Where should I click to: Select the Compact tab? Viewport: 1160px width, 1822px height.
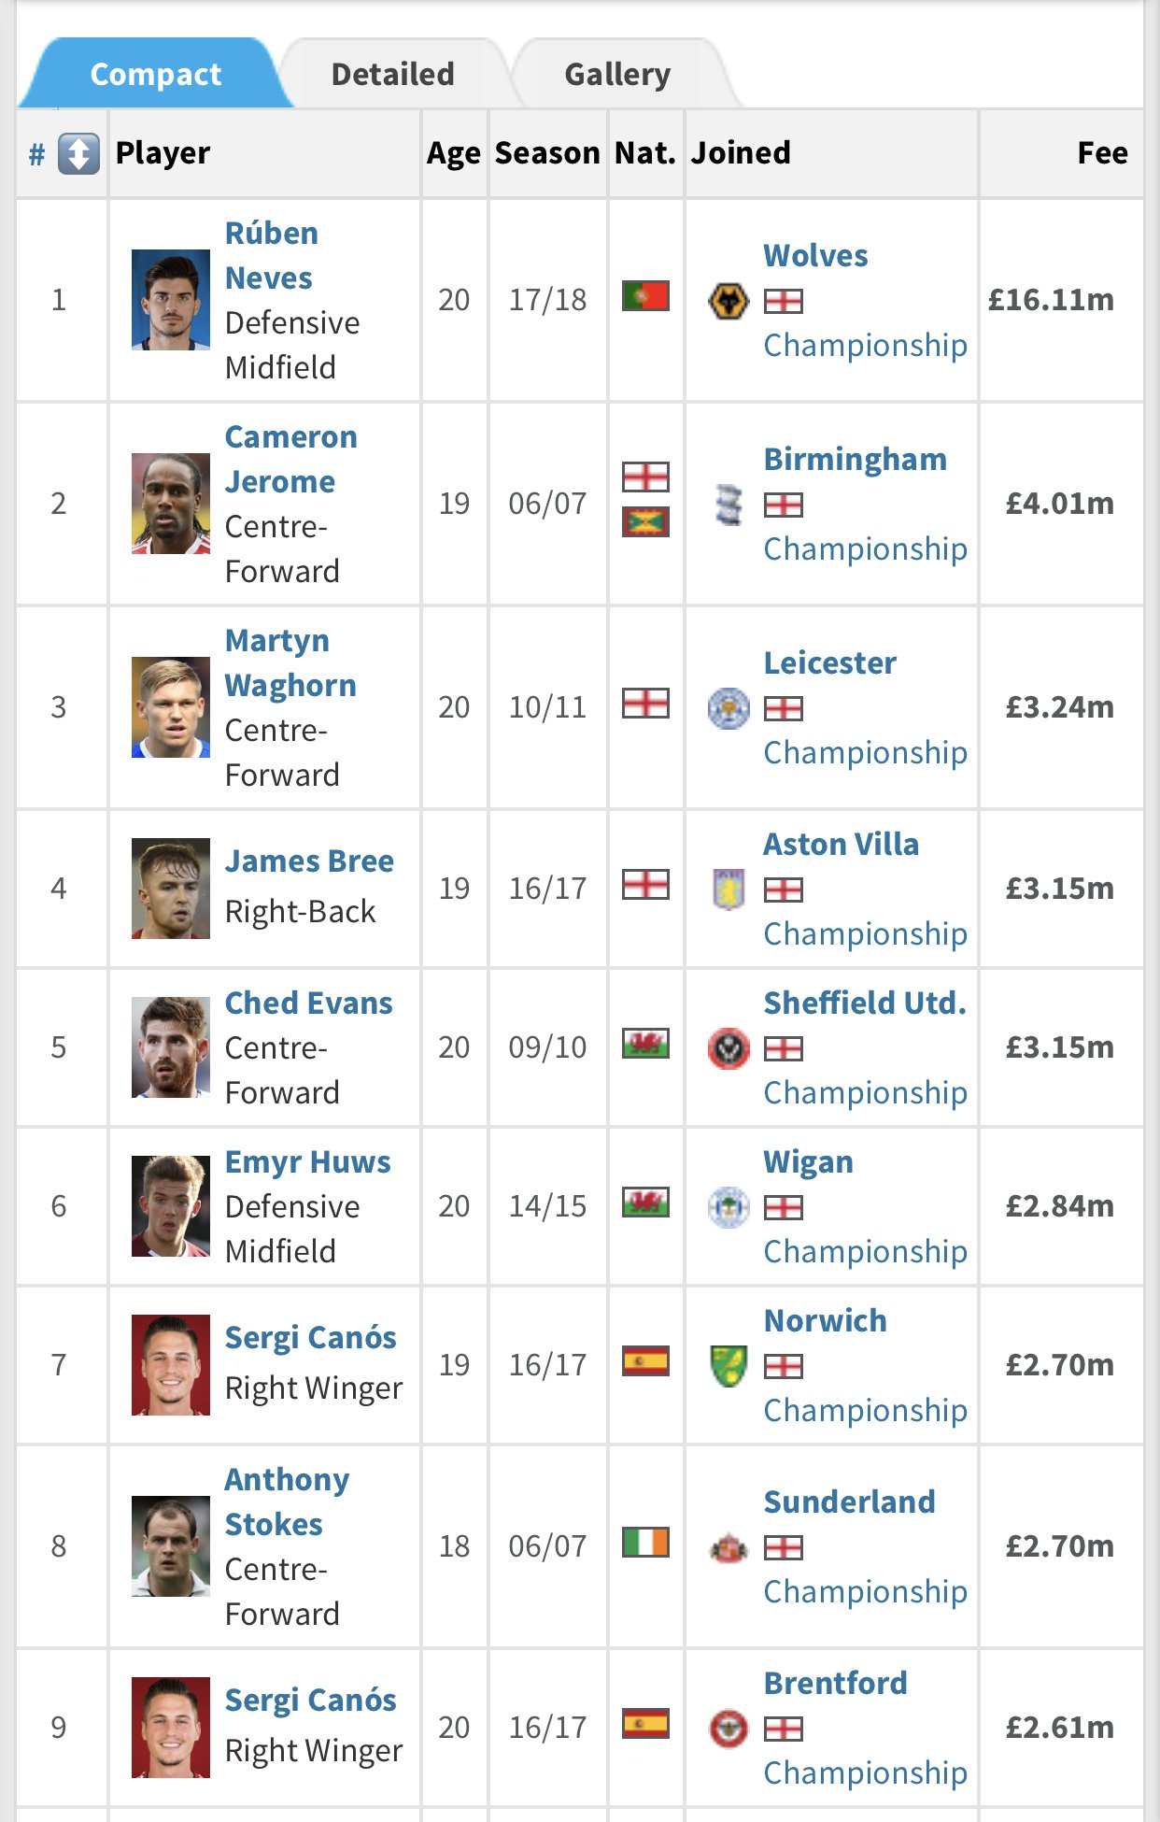[x=155, y=75]
